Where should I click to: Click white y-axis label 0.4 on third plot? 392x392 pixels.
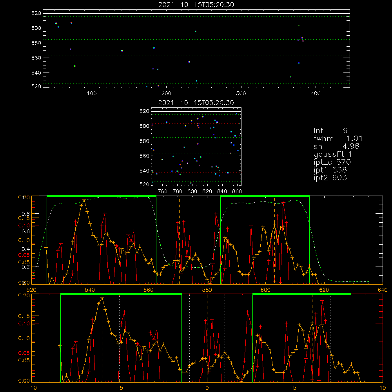click(26, 249)
